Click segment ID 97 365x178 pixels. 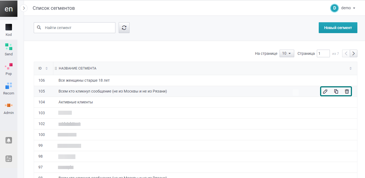(x=41, y=167)
